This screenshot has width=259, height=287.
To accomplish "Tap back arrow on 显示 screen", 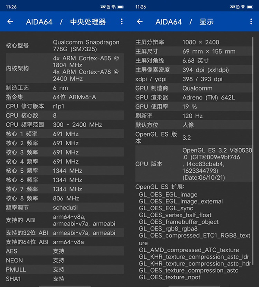I will click(x=140, y=22).
